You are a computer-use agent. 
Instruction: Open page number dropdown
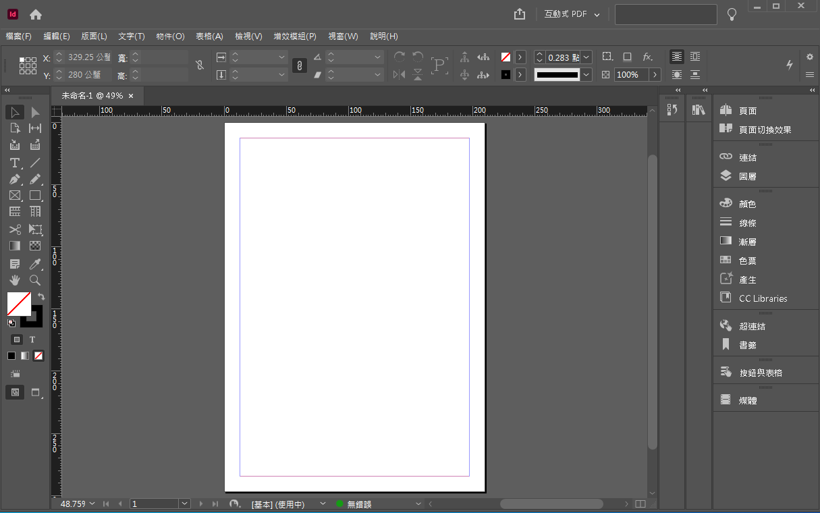(185, 504)
